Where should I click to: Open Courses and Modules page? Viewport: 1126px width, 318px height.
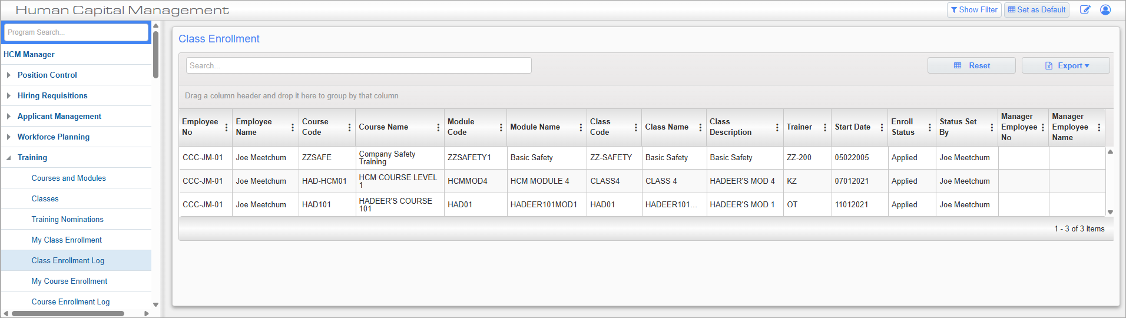(x=69, y=178)
